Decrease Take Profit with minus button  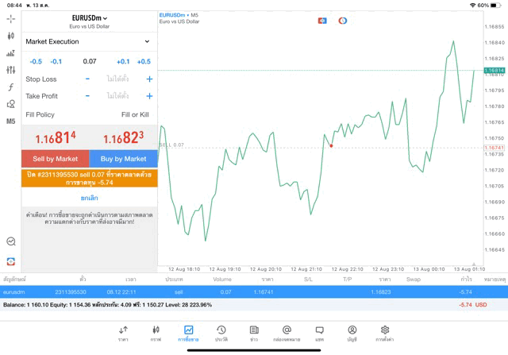(87, 96)
